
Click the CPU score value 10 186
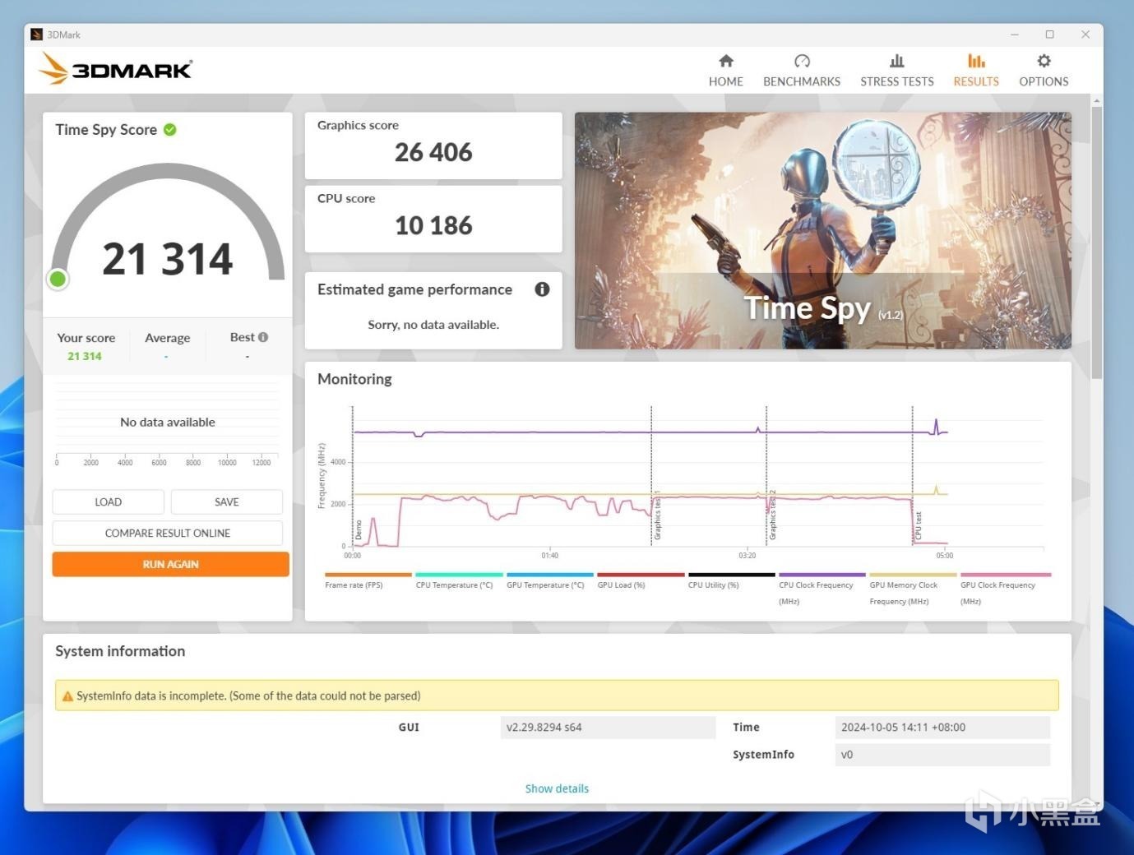[x=433, y=225]
